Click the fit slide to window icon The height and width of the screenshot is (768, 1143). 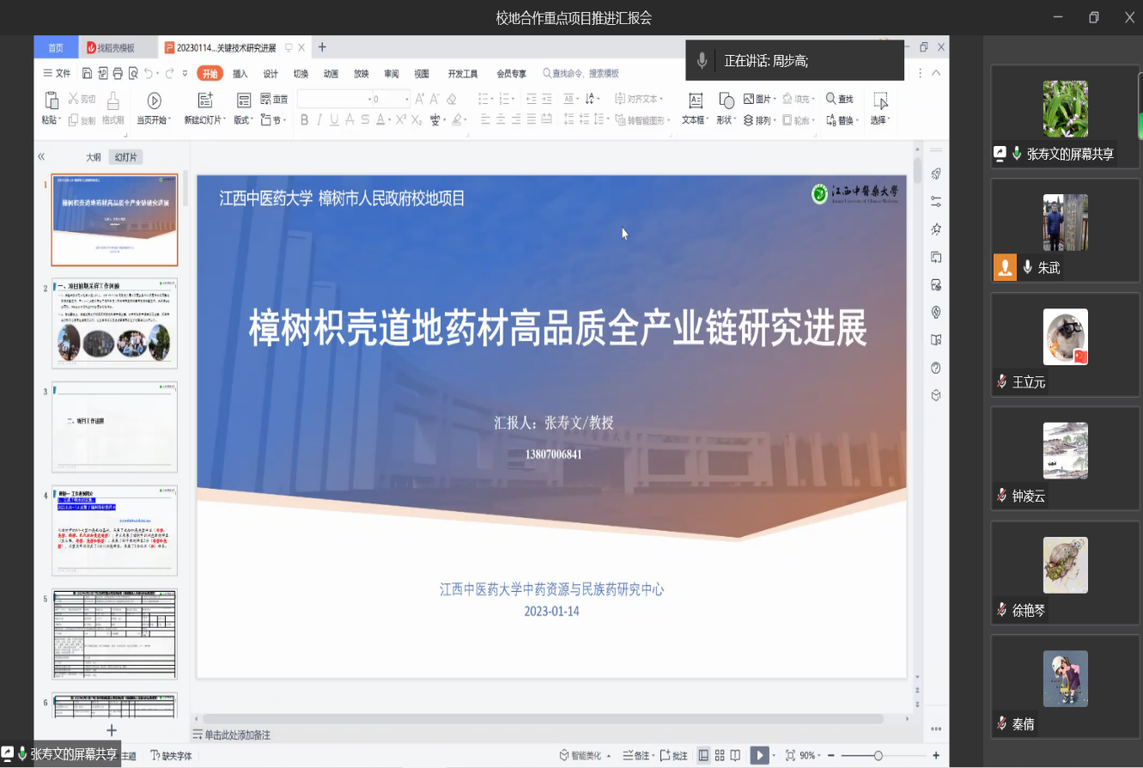tap(790, 755)
